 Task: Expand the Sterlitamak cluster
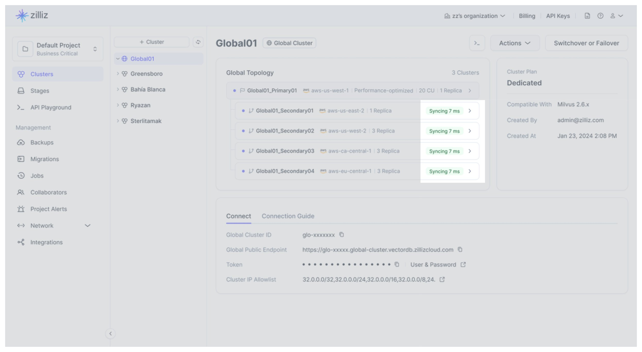click(118, 121)
